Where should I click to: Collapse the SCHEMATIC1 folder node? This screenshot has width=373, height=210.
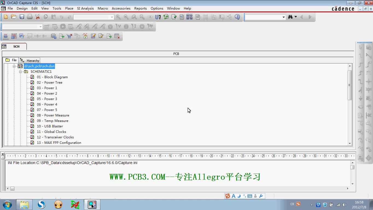20,72
